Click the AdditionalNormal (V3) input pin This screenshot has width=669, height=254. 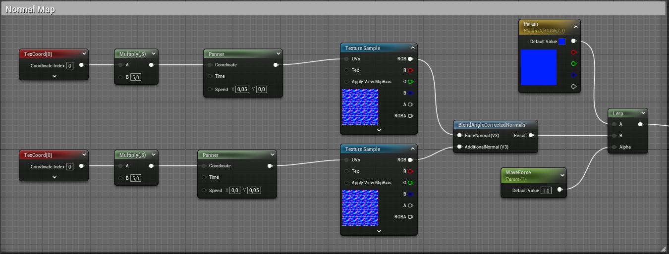pos(459,147)
